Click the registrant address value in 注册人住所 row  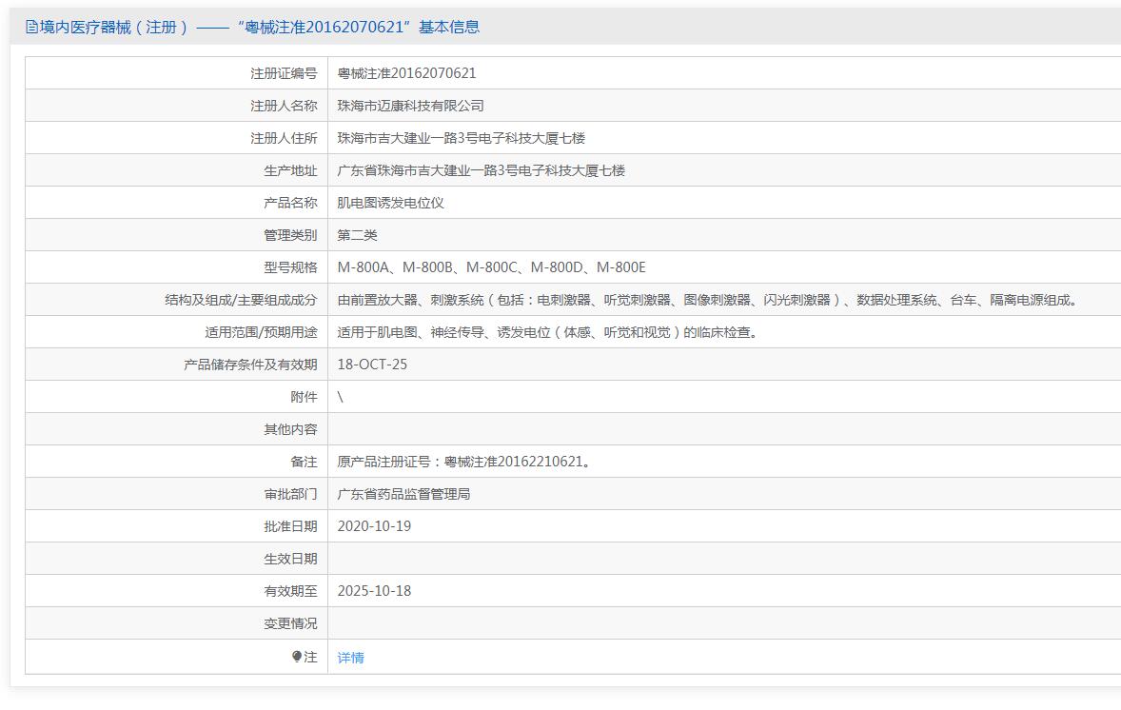coord(461,138)
